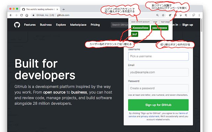This screenshot has height=132, width=212.
Task: Open the Features nav item
Action: point(30,25)
